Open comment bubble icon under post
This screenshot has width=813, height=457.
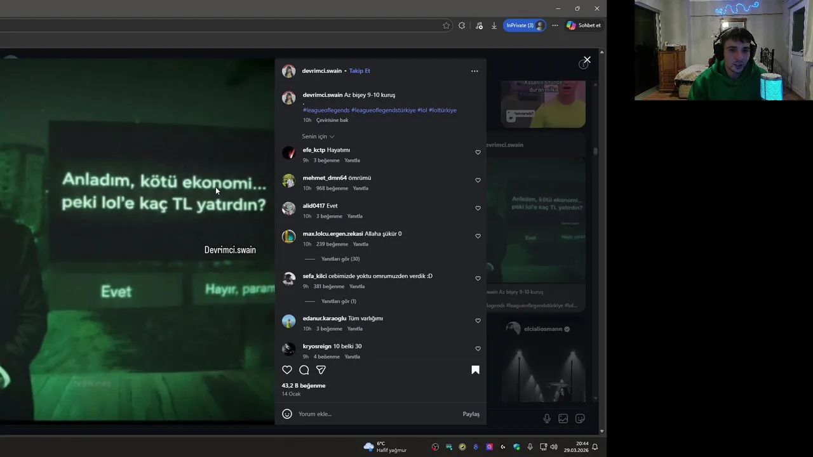coord(304,370)
